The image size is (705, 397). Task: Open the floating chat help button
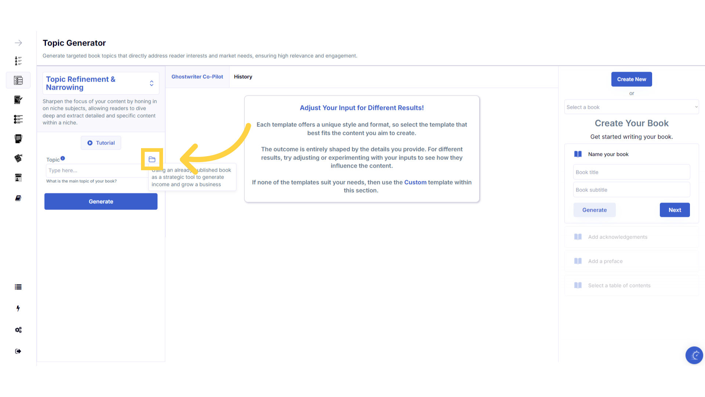[x=694, y=355]
